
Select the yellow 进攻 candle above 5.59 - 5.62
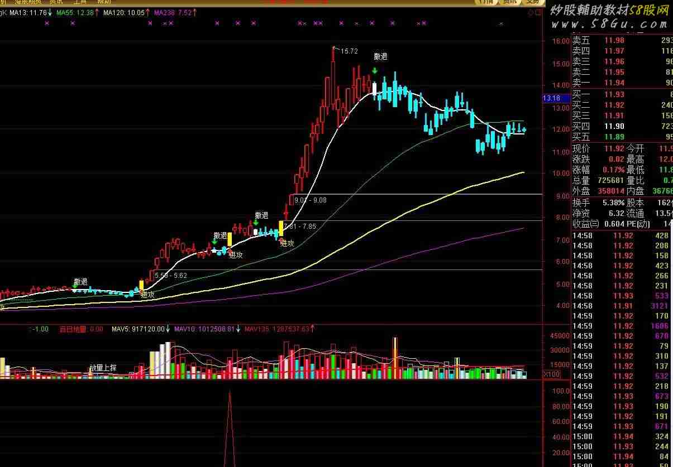(x=141, y=285)
